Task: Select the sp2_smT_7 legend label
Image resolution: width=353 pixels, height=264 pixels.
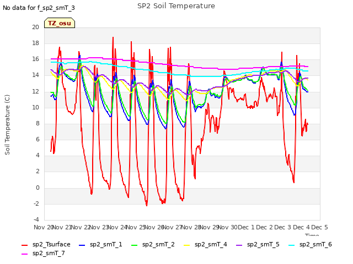Action: coord(49,253)
